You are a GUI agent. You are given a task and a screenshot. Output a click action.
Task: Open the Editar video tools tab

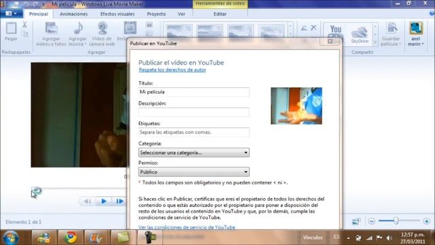tap(220, 14)
